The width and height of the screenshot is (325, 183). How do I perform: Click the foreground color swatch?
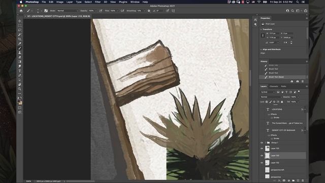click(x=19, y=101)
